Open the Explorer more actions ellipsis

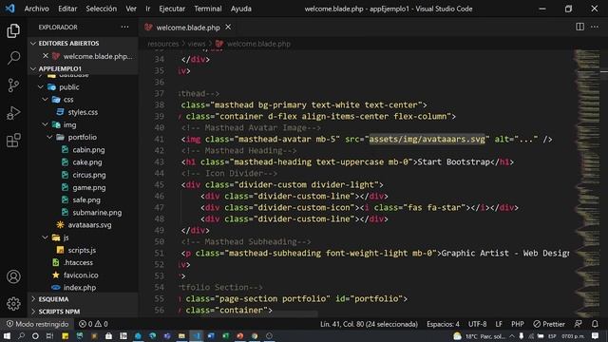coord(124,27)
